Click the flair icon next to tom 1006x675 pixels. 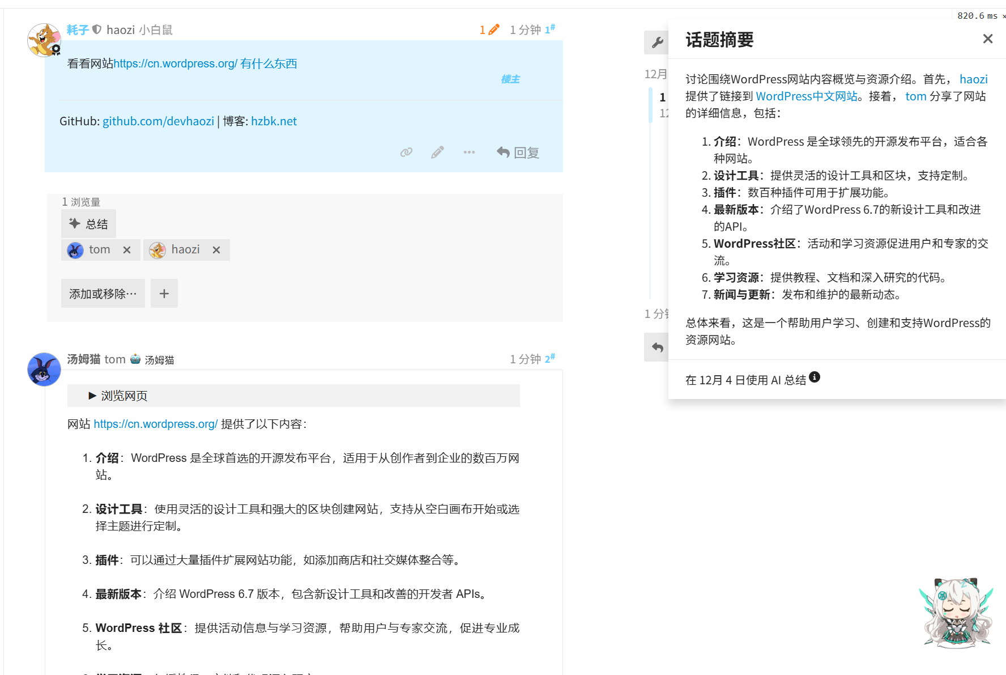pyautogui.click(x=135, y=359)
